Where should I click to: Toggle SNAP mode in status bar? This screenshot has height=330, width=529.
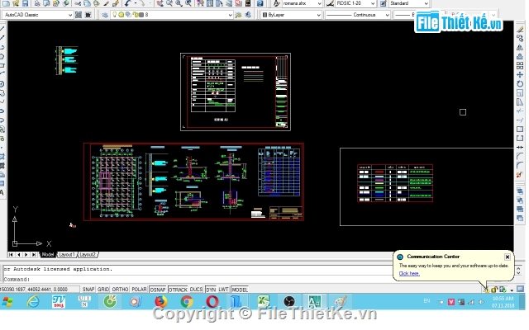(88, 290)
